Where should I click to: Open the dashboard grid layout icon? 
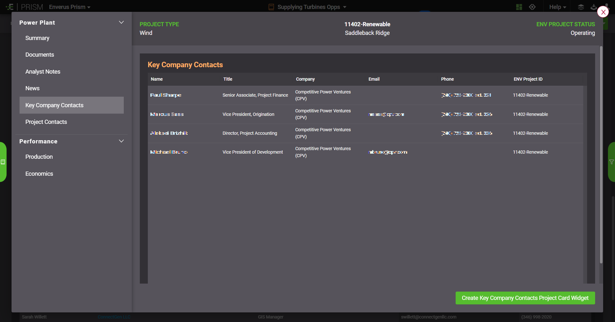tap(519, 7)
